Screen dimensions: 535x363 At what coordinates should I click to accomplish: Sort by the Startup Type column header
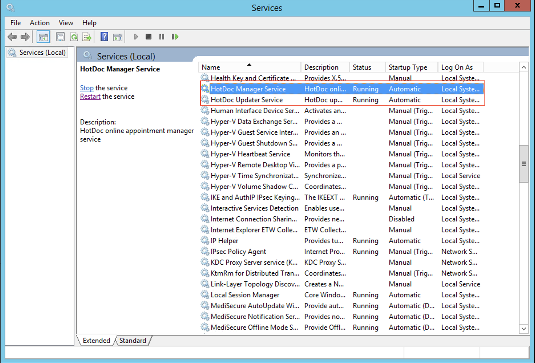tap(411, 67)
